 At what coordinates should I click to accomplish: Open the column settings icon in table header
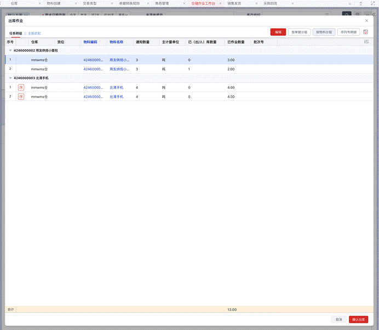[366, 42]
